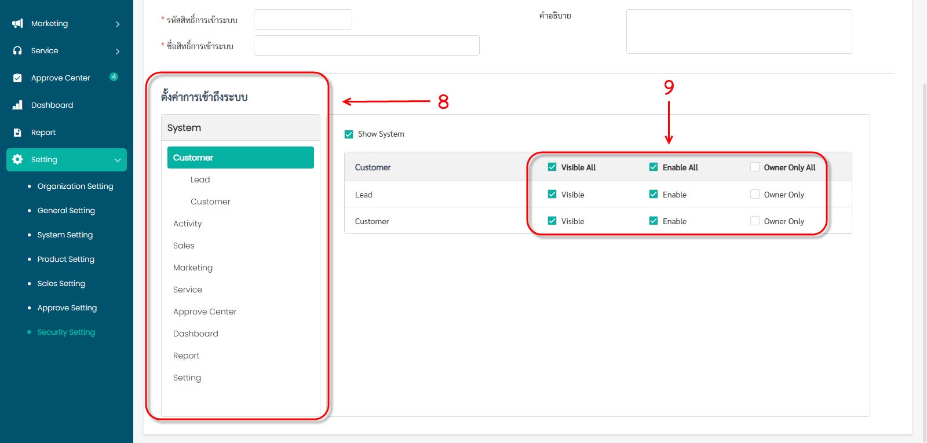Screen dimensions: 927x443
Task: Click the Marketing megaphone icon
Action: click(17, 24)
